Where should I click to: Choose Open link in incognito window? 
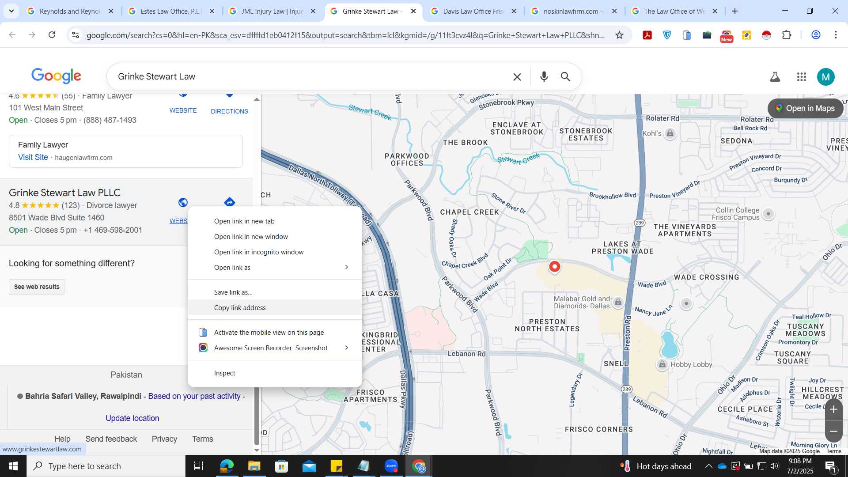tap(275, 252)
